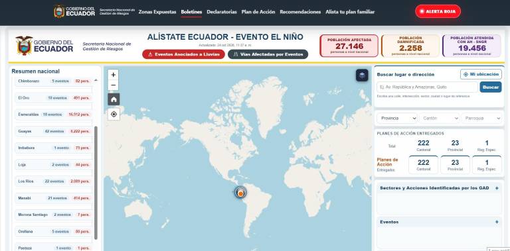This screenshot has height=251, width=510.
Task: Select Manabí row
Action: tap(54, 198)
